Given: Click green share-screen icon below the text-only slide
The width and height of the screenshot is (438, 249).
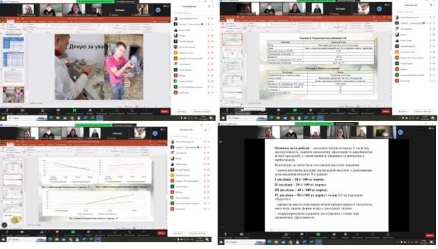Looking at the screenshot, I should point(318,234).
